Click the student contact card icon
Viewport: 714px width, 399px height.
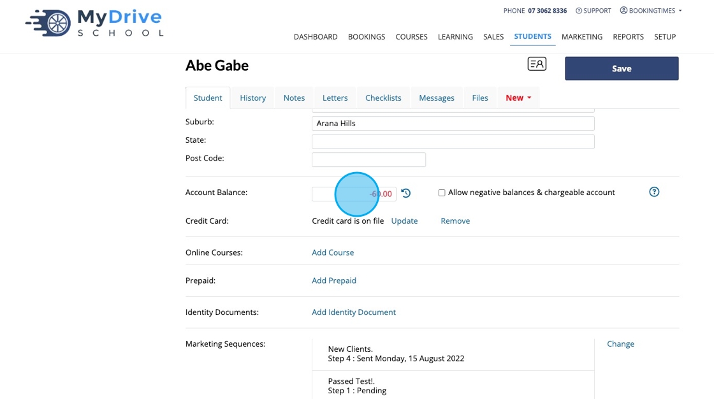pyautogui.click(x=537, y=64)
